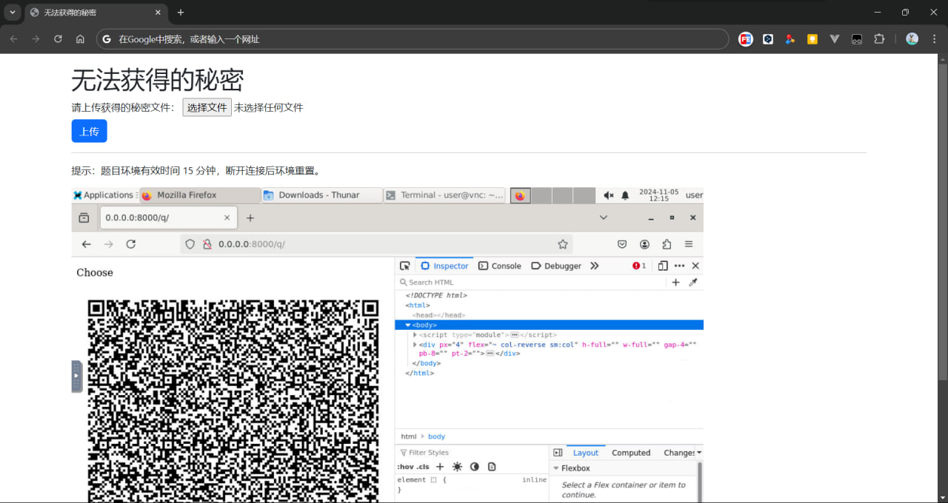Toggle the :hov pseudo-class panel
Viewport: 948px width, 503px height.
coord(405,467)
